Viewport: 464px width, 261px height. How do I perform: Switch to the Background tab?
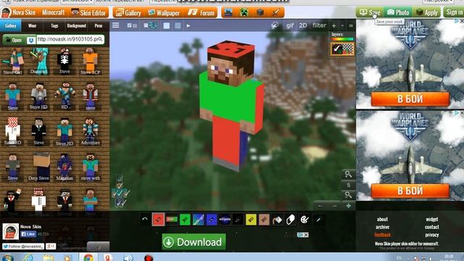coord(76,26)
